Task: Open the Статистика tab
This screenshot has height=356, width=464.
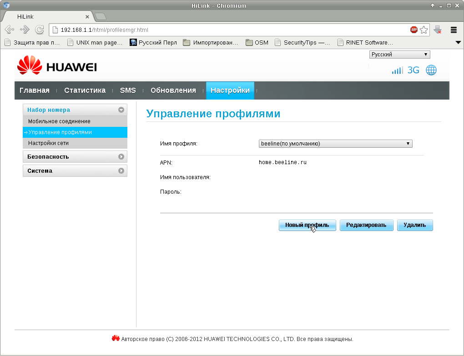Action: point(85,90)
